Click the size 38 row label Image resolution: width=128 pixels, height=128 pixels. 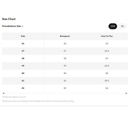click(23, 58)
